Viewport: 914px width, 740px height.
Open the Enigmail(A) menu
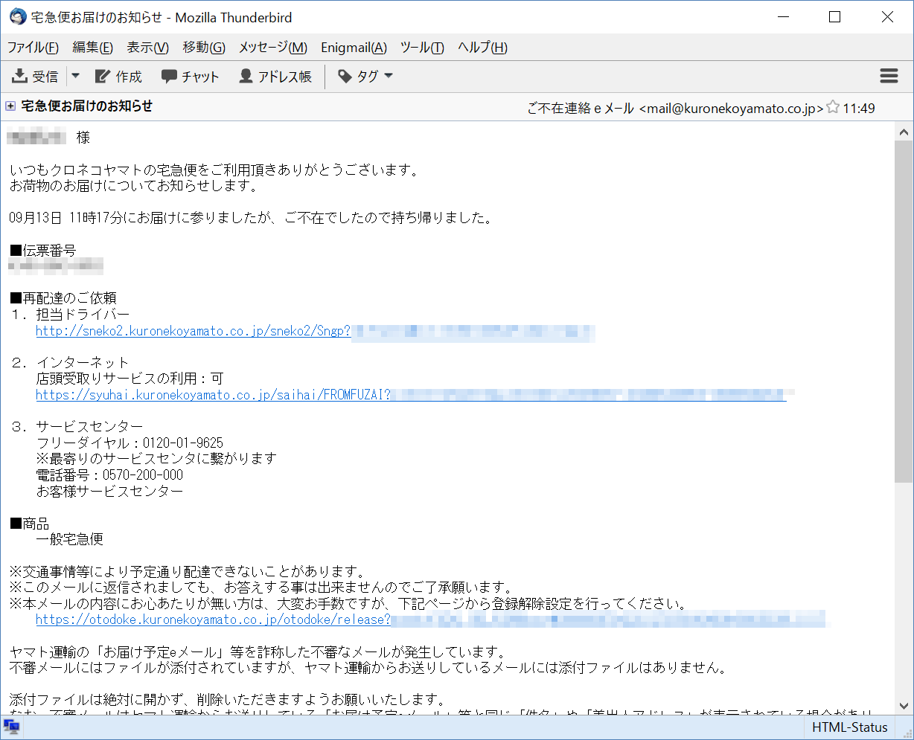[354, 48]
